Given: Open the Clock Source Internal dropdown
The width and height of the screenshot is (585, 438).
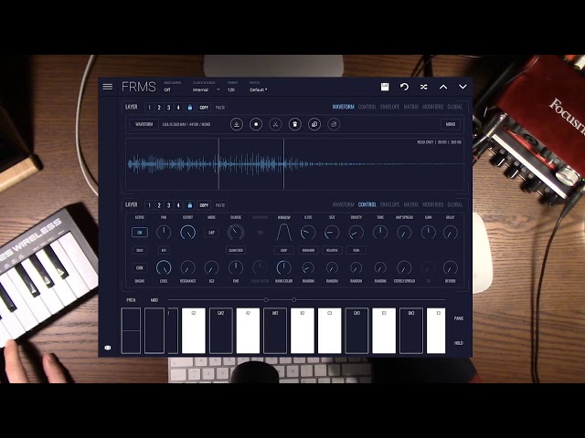Looking at the screenshot, I should pos(206,89).
